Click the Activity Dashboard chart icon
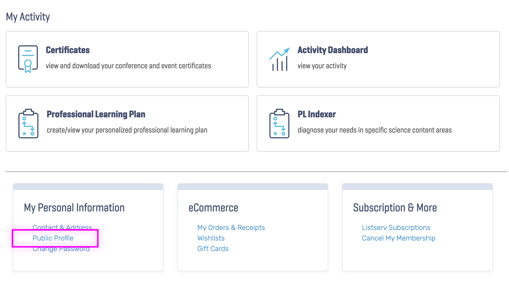 pos(279,59)
